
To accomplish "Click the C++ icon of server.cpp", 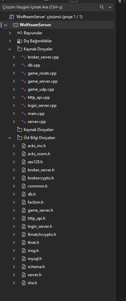I will tap(24, 122).
